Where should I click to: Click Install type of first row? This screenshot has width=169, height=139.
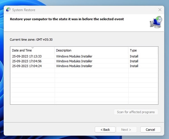coord(134,56)
